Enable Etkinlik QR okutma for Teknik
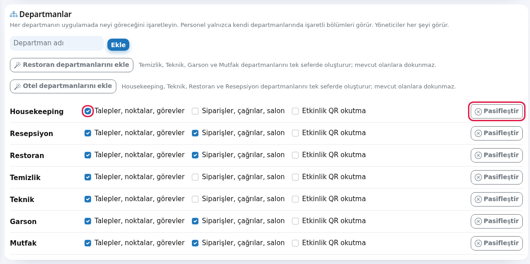Image resolution: width=530 pixels, height=264 pixels. pos(296,199)
